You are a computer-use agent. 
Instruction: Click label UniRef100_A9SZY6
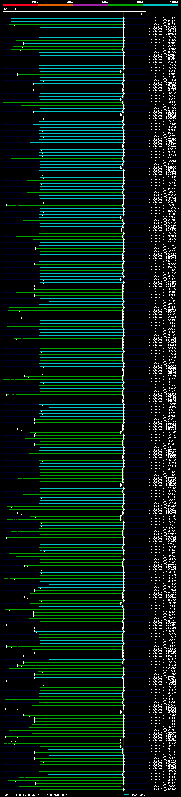click(162, 432)
